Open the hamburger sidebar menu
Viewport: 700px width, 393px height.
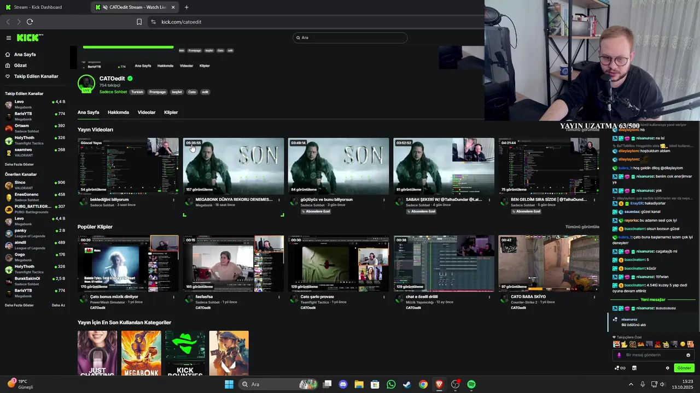click(8, 38)
